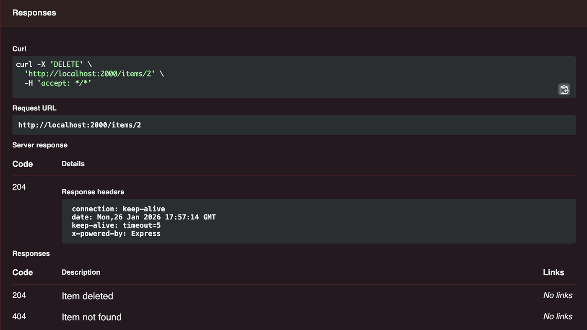This screenshot has height=330, width=587.
Task: Click 'No links' in the Item deleted row
Action: pyautogui.click(x=558, y=295)
